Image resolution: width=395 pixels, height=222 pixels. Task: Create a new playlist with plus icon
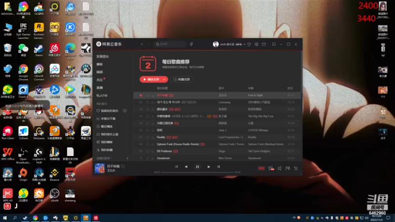coord(127,158)
